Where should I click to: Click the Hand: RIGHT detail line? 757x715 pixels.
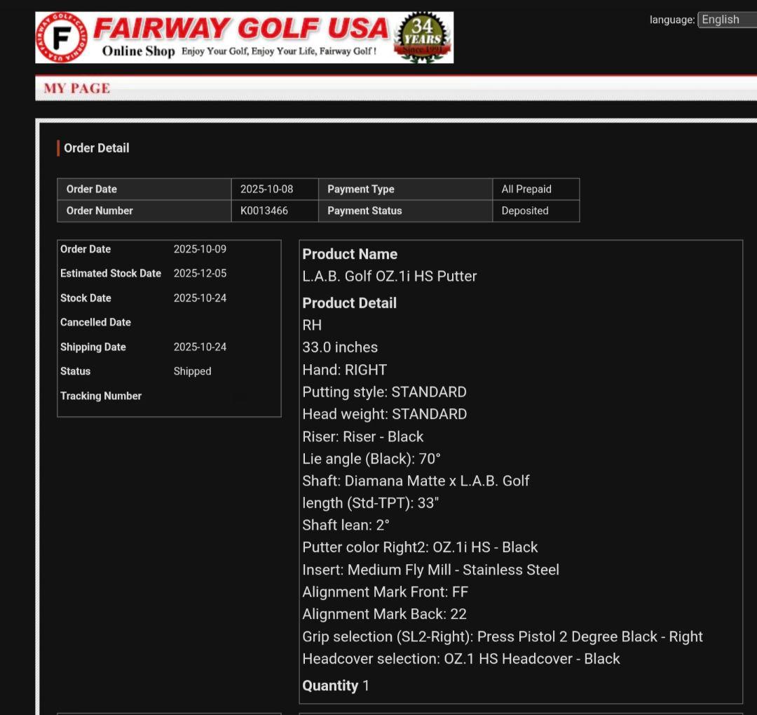coord(344,370)
